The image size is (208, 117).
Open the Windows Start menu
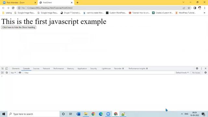[x=4, y=114]
